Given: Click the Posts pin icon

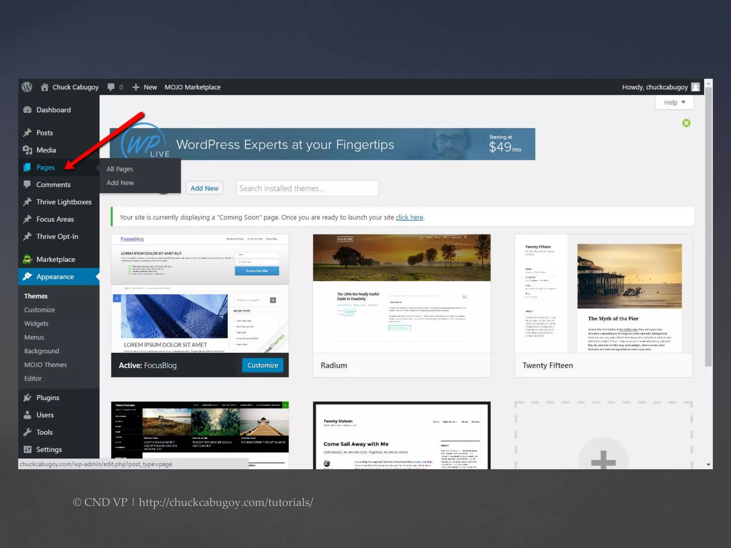Looking at the screenshot, I should point(27,133).
